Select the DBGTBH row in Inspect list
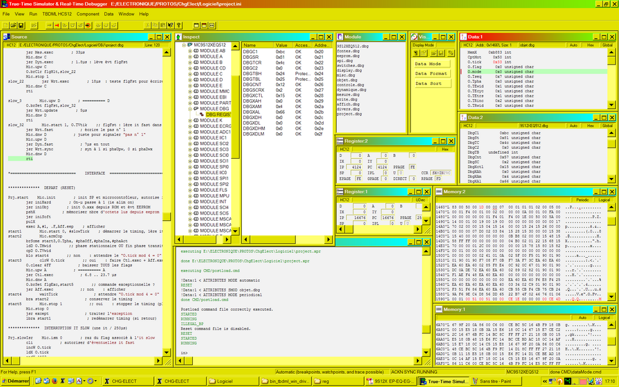The width and height of the screenshot is (619, 387). pos(287,73)
